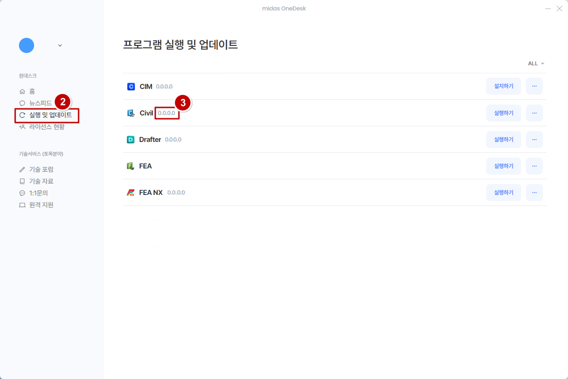Click 실행하기 button for Drafter
This screenshot has width=568, height=379.
pos(504,140)
